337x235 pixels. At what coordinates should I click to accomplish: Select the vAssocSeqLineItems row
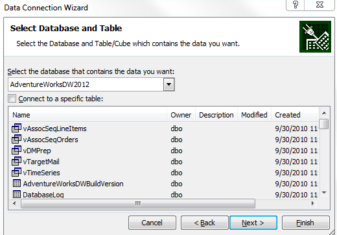coord(164,129)
